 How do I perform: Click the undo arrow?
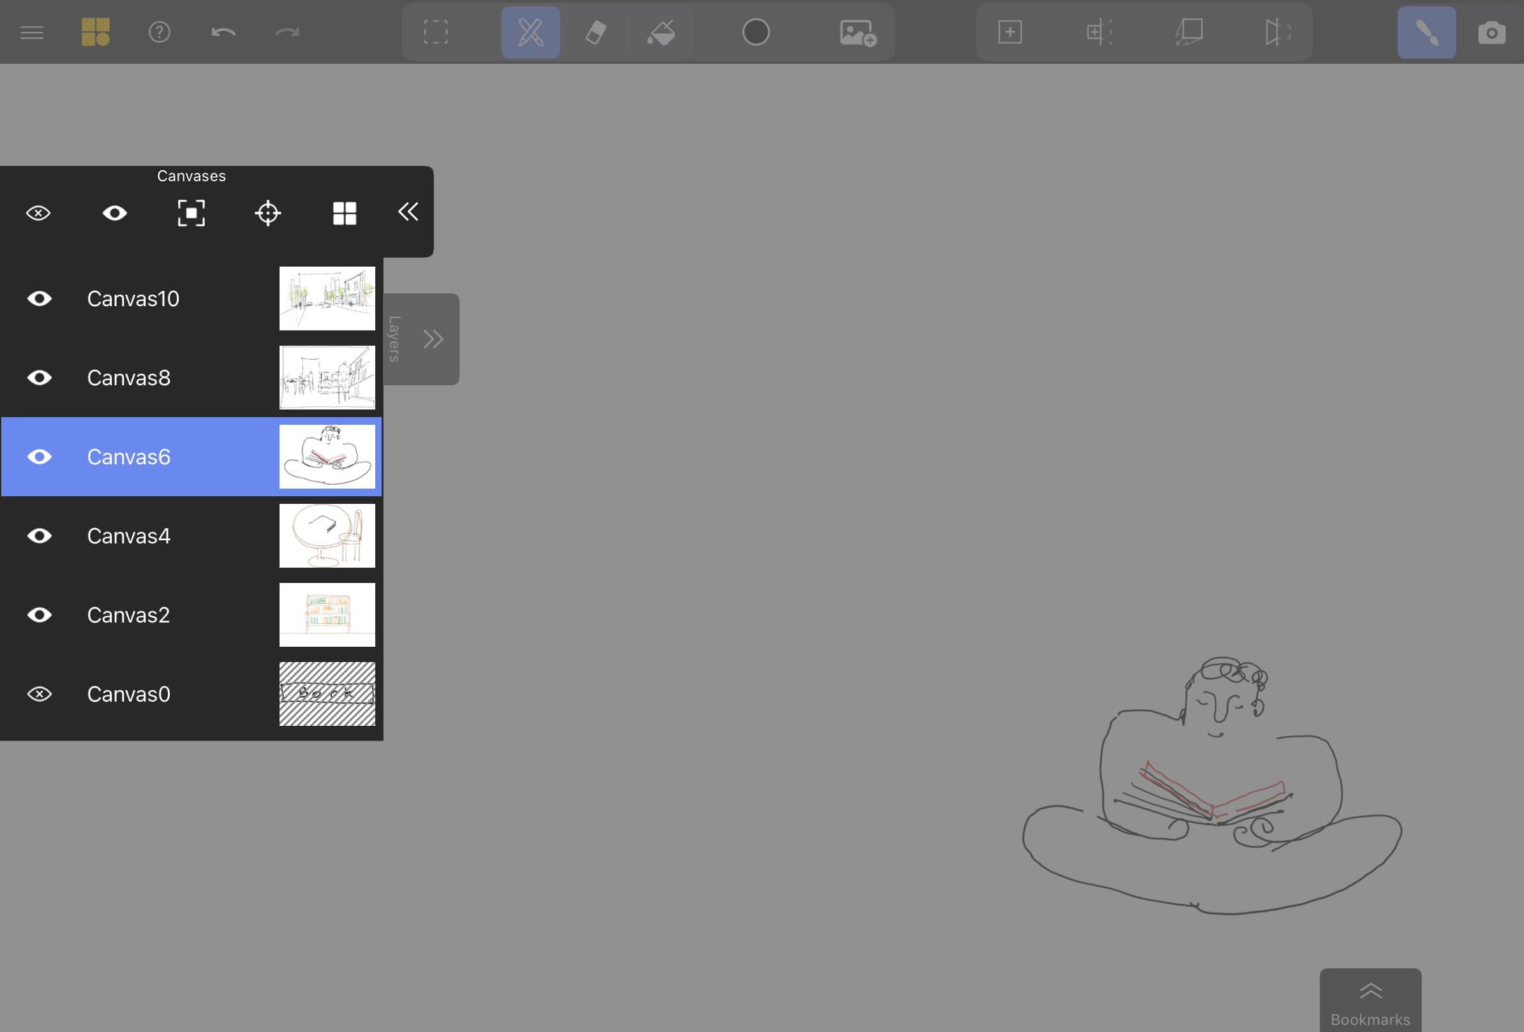click(223, 32)
